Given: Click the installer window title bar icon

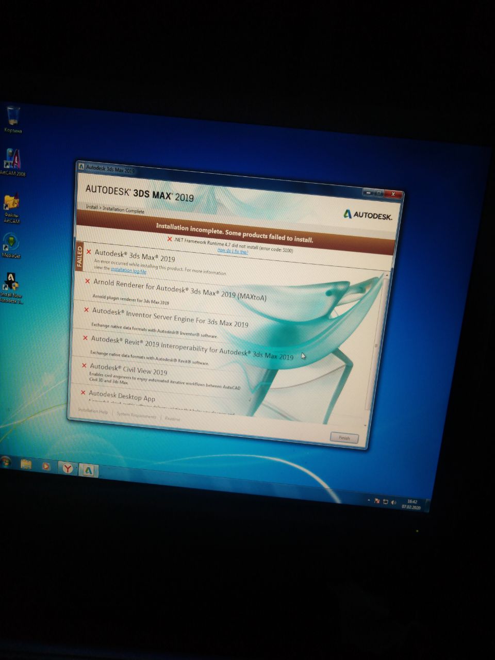Looking at the screenshot, I should [81, 167].
